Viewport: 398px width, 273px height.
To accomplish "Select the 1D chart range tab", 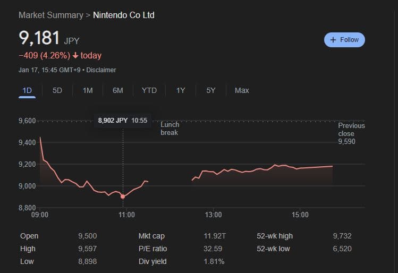I will 27,90.
